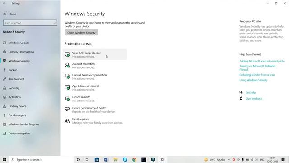The height and width of the screenshot is (163, 289).
Task: Click the Home label in sidebar
Action: pyautogui.click(x=12, y=14)
